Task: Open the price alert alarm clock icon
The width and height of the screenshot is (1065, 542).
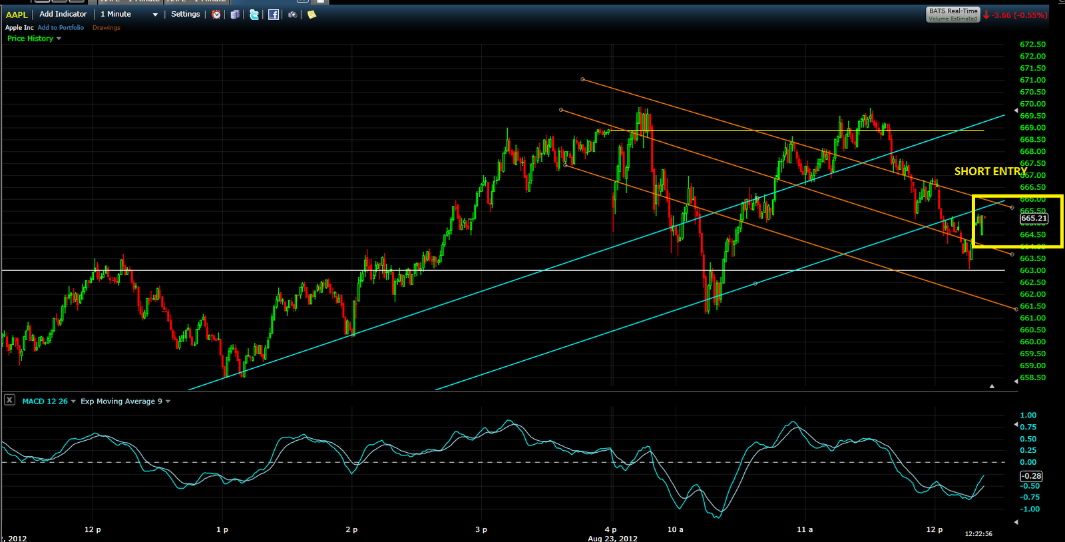Action: tap(216, 14)
